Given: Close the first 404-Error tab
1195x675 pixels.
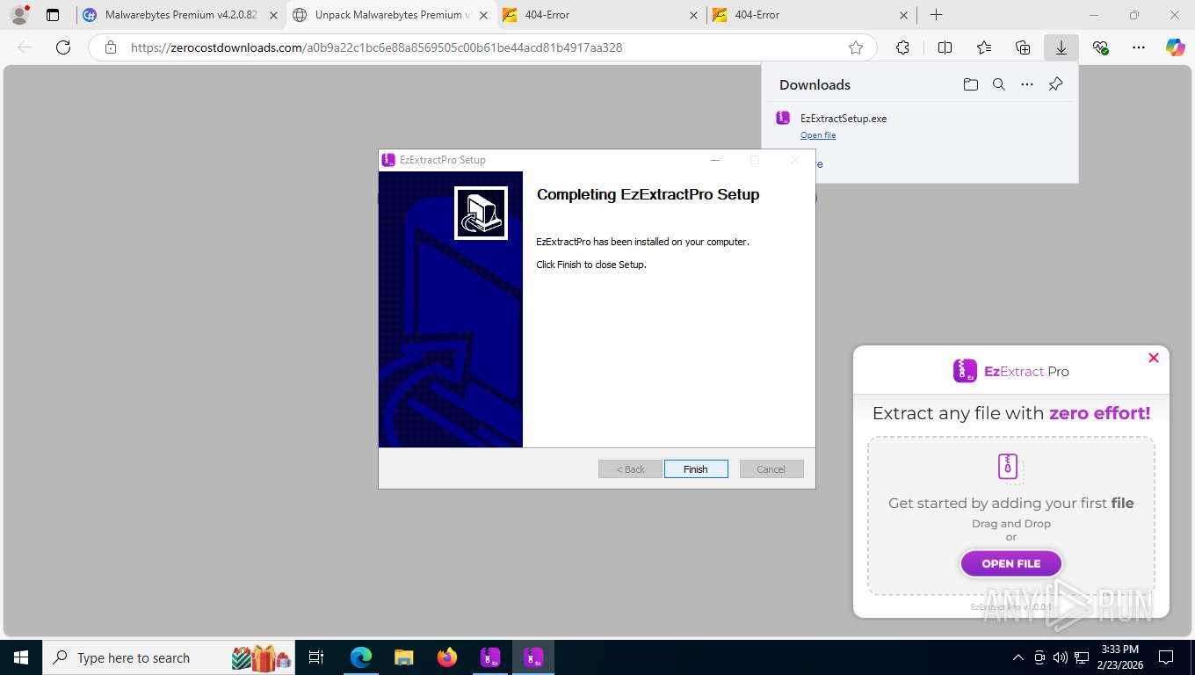Looking at the screenshot, I should click(694, 15).
